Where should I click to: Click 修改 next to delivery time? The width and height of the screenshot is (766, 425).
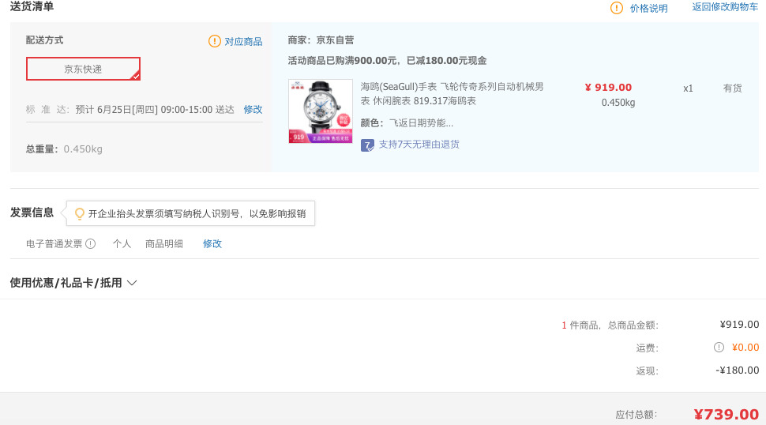click(x=253, y=109)
